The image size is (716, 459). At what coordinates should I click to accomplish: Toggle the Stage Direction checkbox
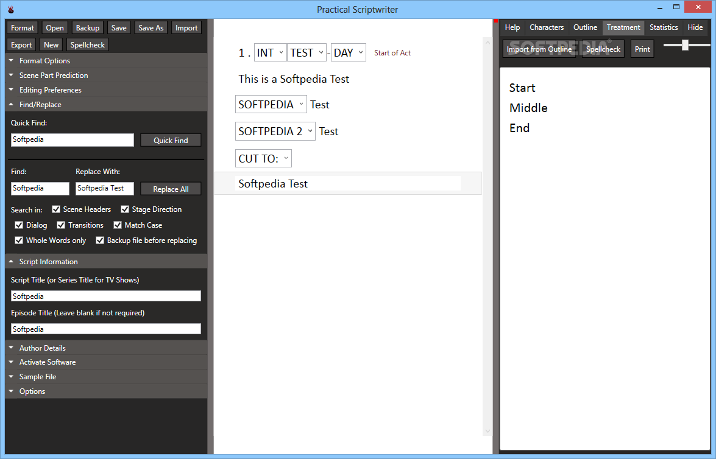click(125, 209)
